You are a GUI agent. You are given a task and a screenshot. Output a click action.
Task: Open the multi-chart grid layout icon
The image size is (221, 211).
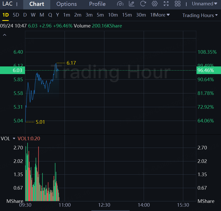pos(178,4)
